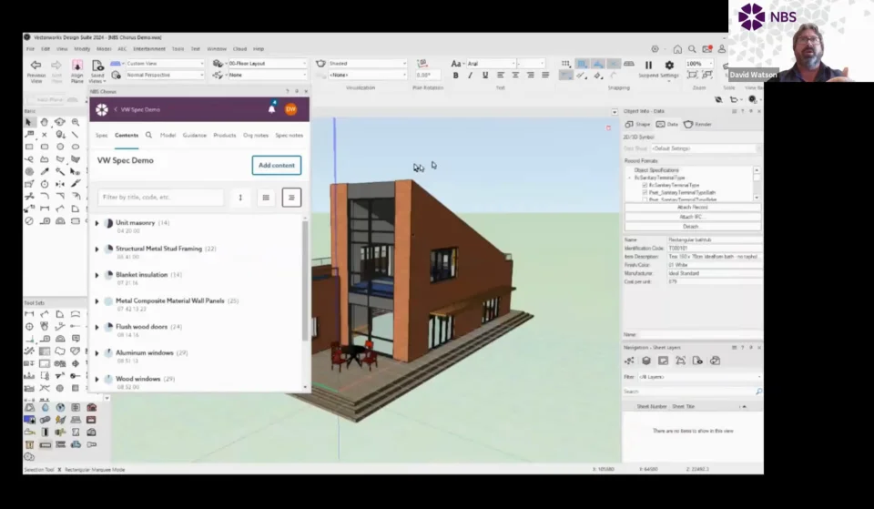The height and width of the screenshot is (509, 874).
Task: Toggle bold text formatting
Action: coord(456,76)
